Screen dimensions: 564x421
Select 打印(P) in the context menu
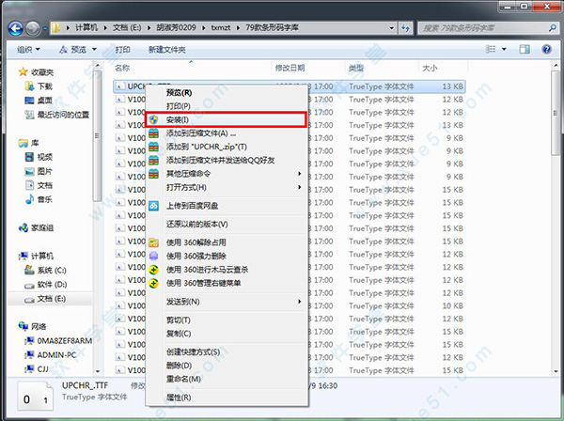(226, 106)
